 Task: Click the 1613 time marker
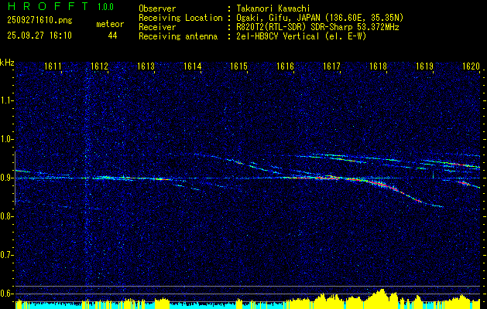pos(146,66)
